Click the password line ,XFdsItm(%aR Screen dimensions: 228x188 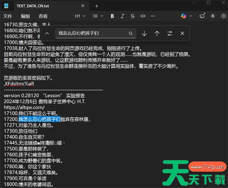(19, 84)
